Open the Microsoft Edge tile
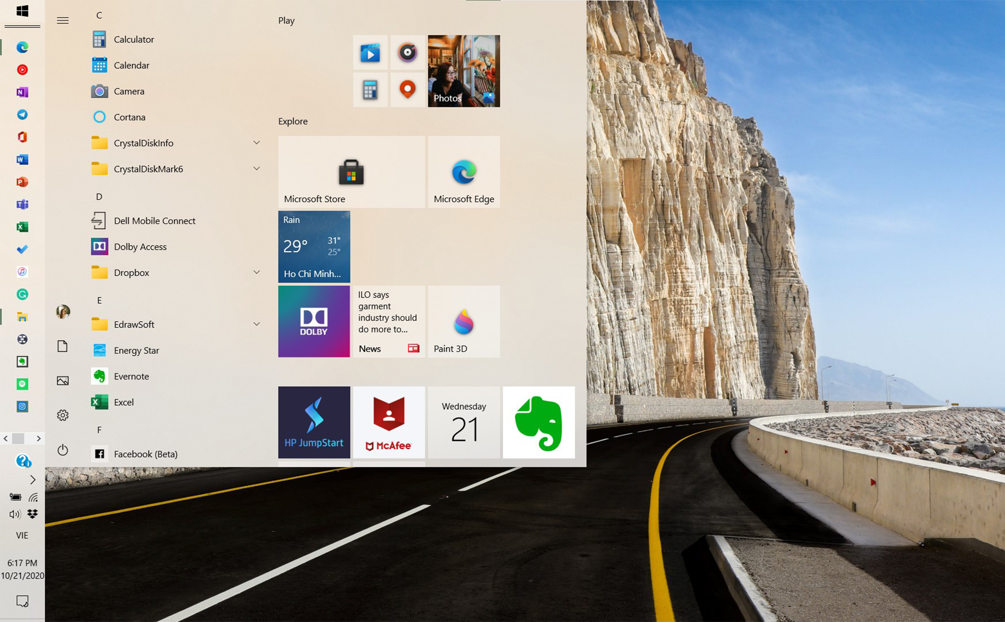The height and width of the screenshot is (622, 1005). click(464, 172)
